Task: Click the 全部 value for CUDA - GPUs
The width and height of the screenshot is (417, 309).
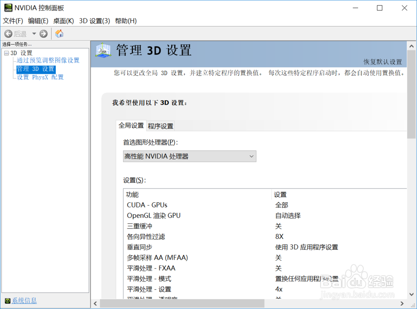Action: [x=281, y=205]
